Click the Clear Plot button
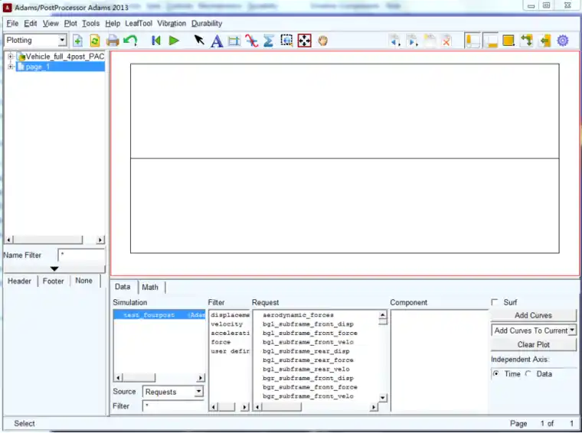 pyautogui.click(x=534, y=344)
